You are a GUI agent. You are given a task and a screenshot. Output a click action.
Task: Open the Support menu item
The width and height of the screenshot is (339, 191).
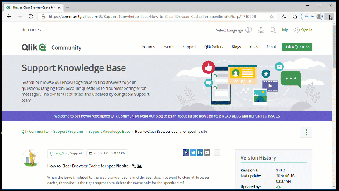pyautogui.click(x=189, y=47)
